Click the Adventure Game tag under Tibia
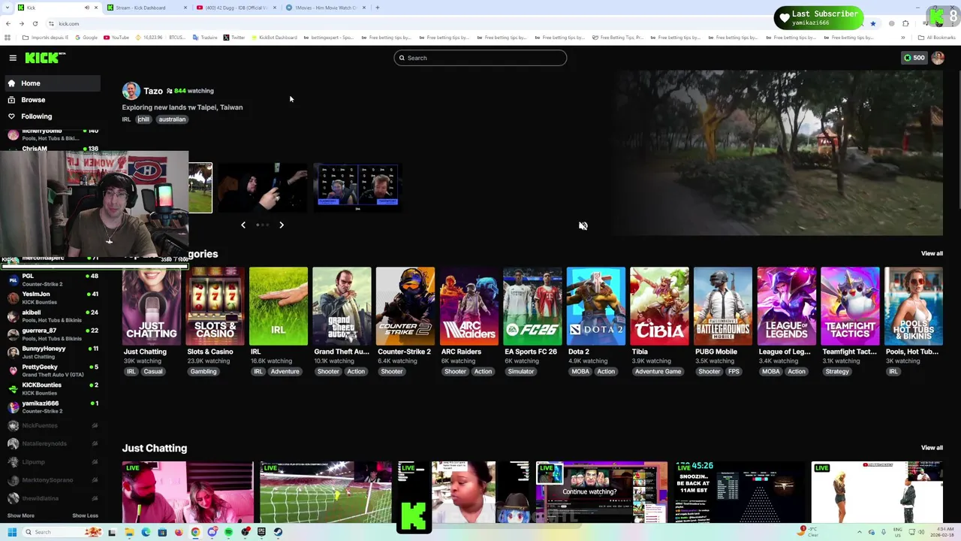 658,372
